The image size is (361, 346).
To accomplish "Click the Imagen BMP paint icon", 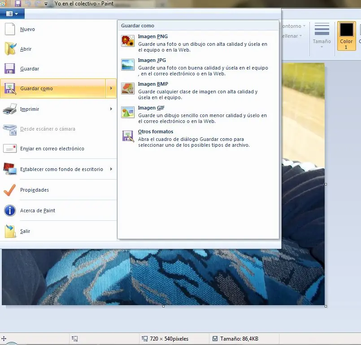I will (128, 88).
